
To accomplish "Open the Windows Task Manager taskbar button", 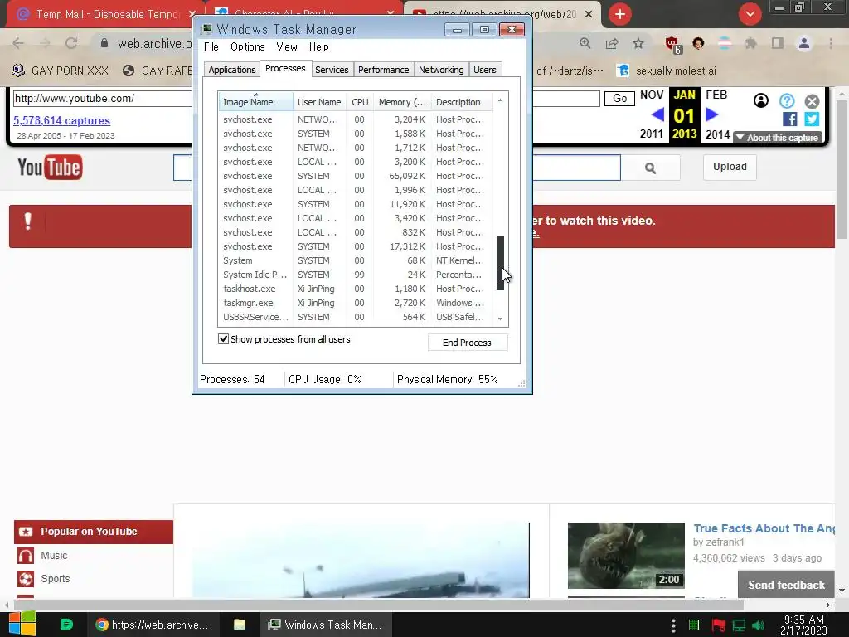I will 325,625.
